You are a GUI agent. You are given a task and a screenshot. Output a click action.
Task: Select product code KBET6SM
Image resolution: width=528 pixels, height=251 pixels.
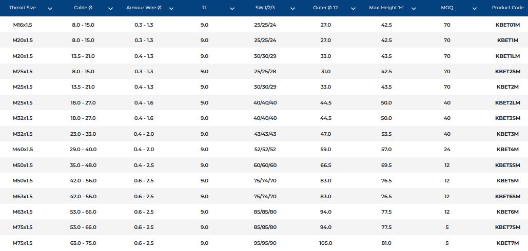coord(507,197)
